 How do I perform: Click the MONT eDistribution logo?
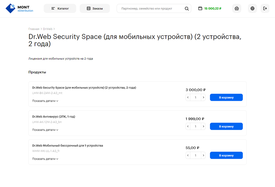tap(19, 8)
